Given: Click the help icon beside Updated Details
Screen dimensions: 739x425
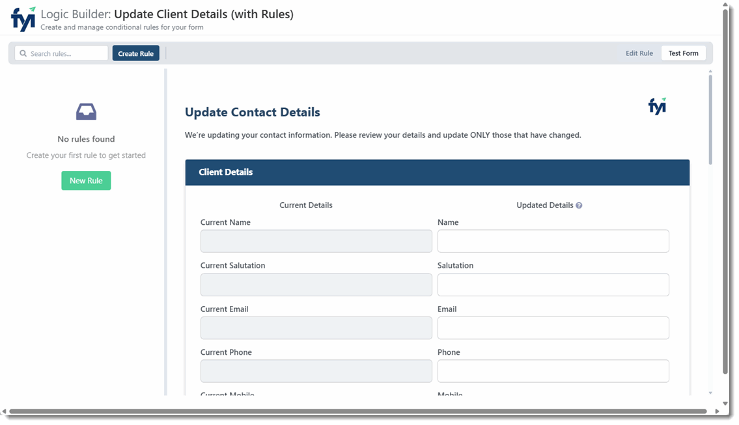Looking at the screenshot, I should [579, 205].
